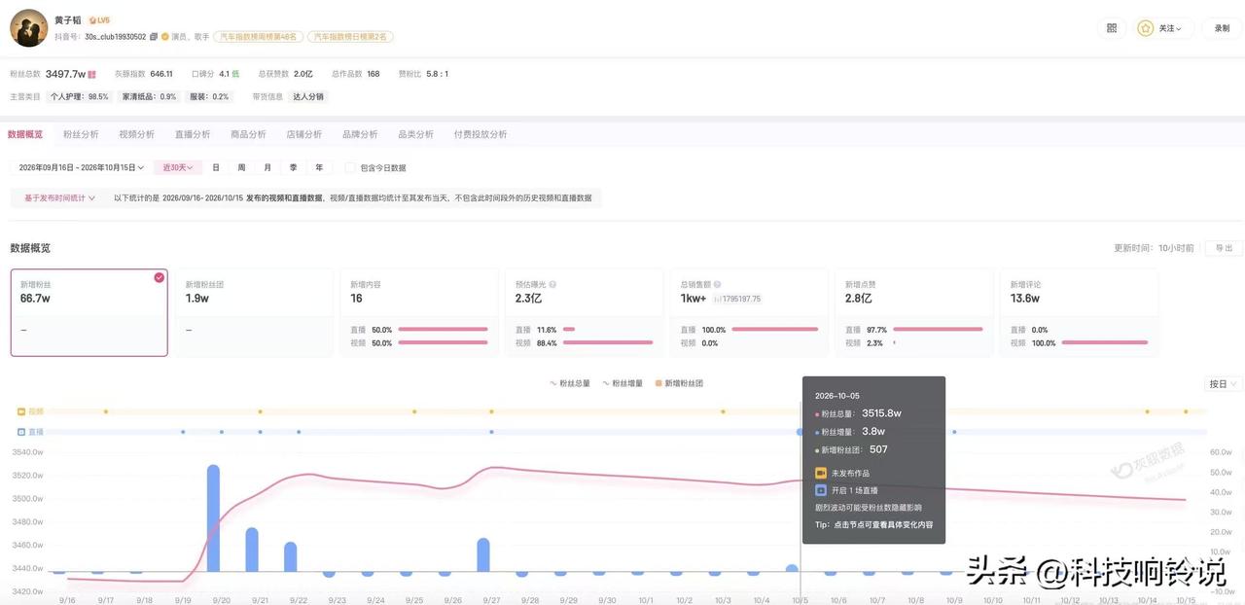This screenshot has width=1245, height=605.
Task: Click the blue bar at 9/22
Action: pyautogui.click(x=291, y=557)
